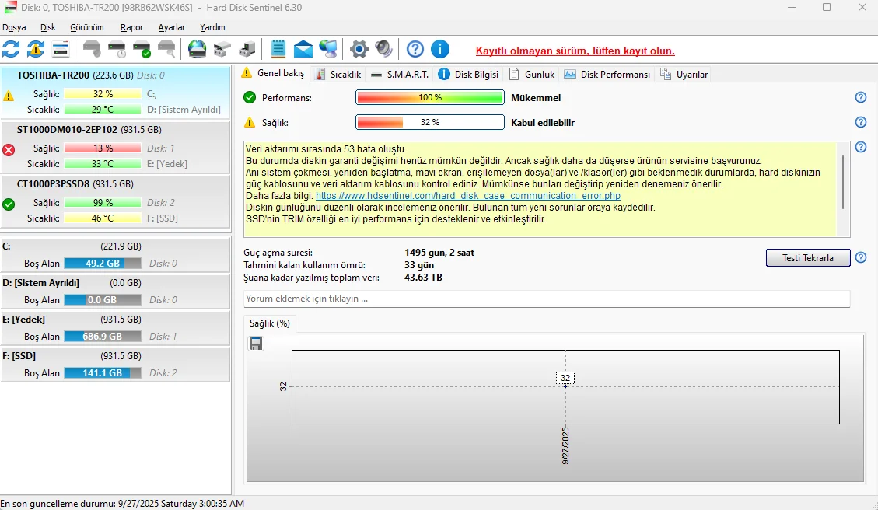Click help icon beside Testi Tekrarla

[x=861, y=257]
